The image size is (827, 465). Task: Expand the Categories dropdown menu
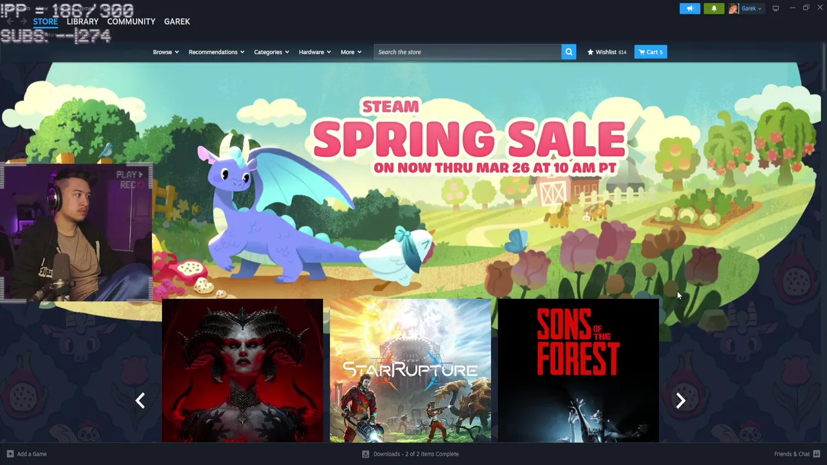271,52
